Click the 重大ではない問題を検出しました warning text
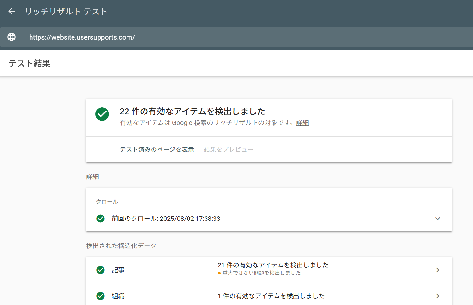Image resolution: width=473 pixels, height=305 pixels. point(261,273)
